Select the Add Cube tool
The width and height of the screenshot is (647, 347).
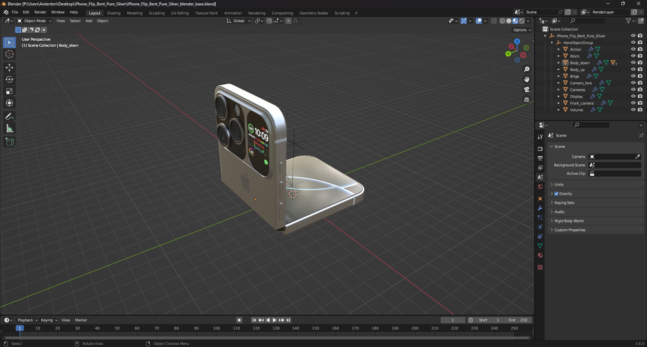pyautogui.click(x=9, y=142)
